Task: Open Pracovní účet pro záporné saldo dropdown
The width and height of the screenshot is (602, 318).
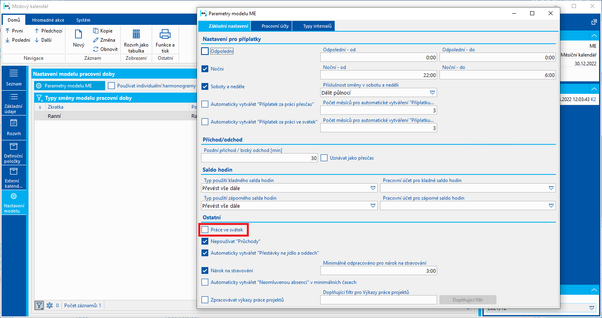Action: coord(551,206)
